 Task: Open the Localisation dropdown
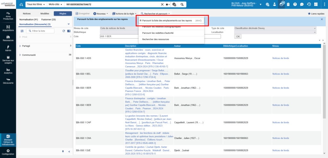tap(275, 32)
